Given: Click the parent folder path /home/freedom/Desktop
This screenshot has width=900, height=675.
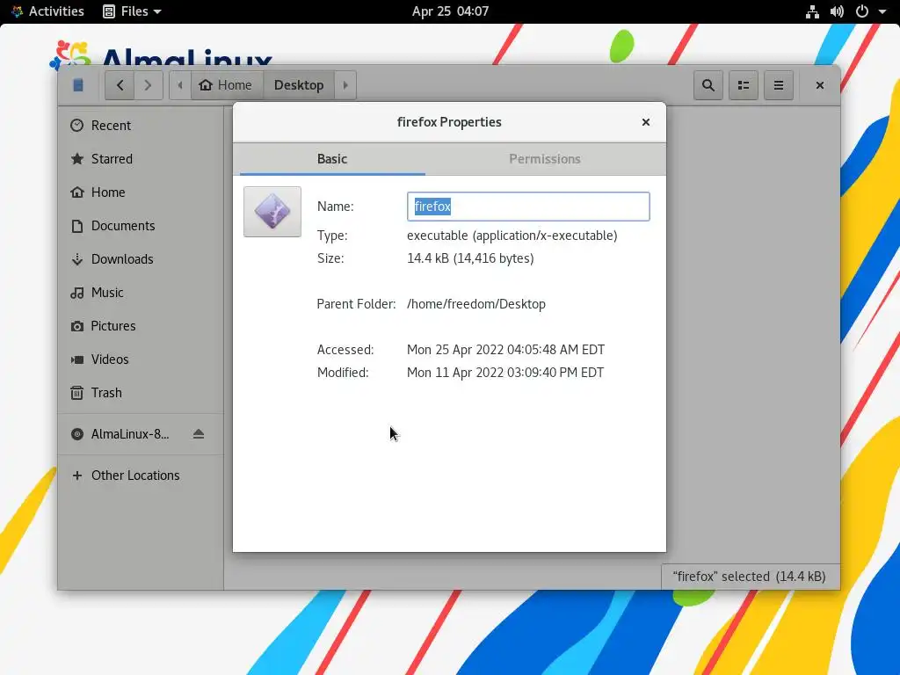Looking at the screenshot, I should pyautogui.click(x=475, y=303).
